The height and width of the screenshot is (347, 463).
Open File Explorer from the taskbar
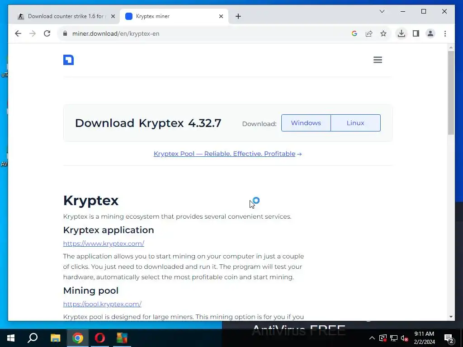coord(55,338)
